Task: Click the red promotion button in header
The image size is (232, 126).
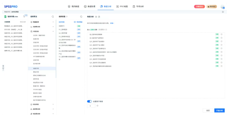Action: [x=199, y=6]
